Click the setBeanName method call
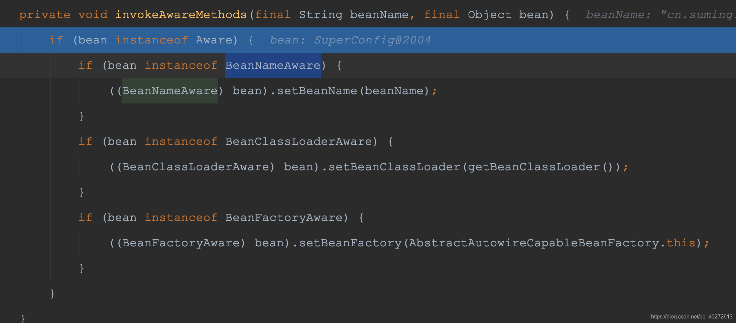Image resolution: width=736 pixels, height=323 pixels. (x=317, y=91)
